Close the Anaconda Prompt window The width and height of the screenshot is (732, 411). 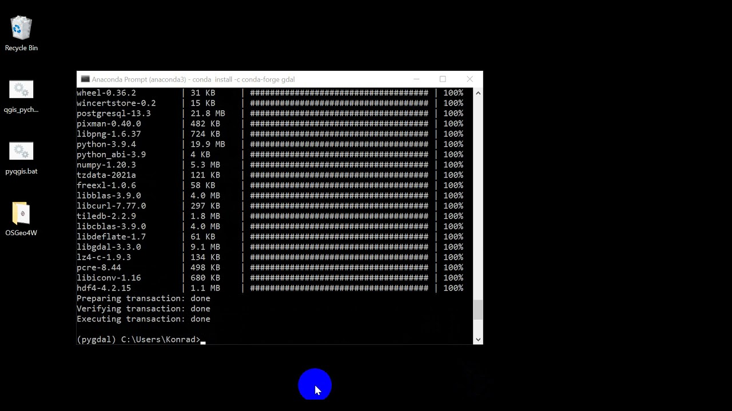470,79
